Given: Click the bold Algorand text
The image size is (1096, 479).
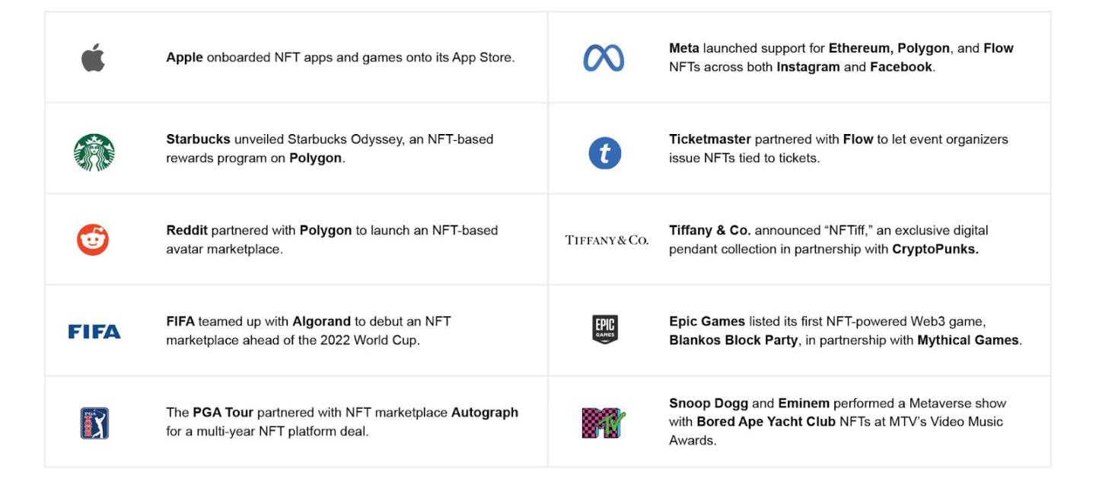Looking at the screenshot, I should point(321,321).
